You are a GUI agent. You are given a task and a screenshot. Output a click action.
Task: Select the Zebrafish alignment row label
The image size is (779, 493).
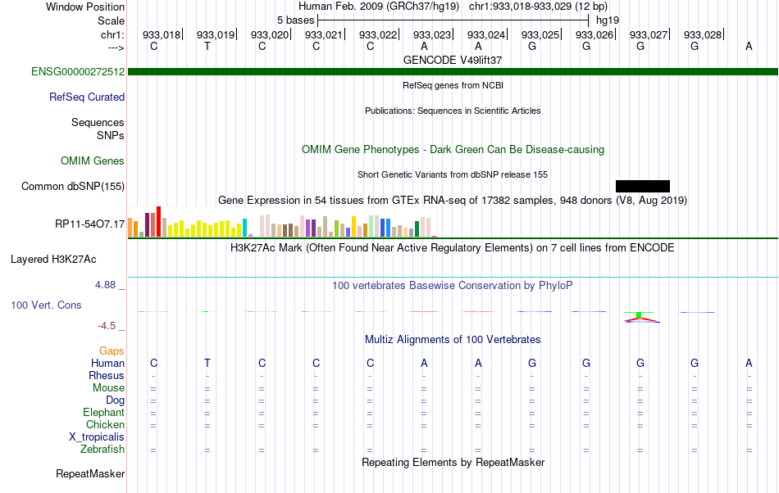point(102,450)
